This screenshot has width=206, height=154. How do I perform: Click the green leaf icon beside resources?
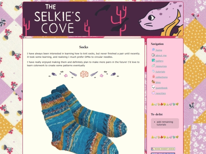153,66
